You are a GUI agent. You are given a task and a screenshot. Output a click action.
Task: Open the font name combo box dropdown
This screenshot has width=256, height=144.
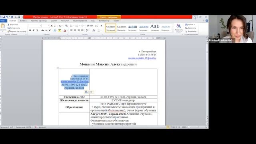point(40,26)
